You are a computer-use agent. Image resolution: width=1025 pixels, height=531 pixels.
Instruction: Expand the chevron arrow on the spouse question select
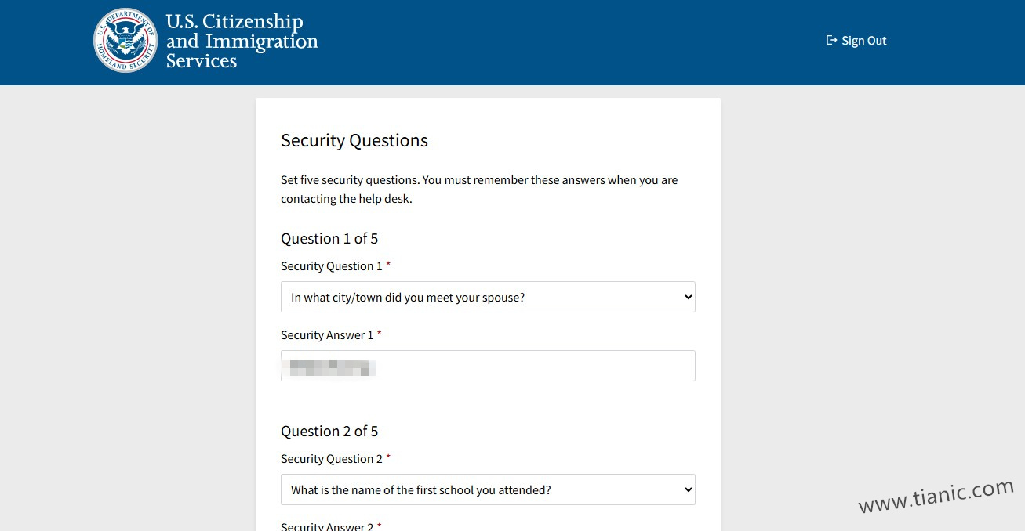tap(688, 298)
